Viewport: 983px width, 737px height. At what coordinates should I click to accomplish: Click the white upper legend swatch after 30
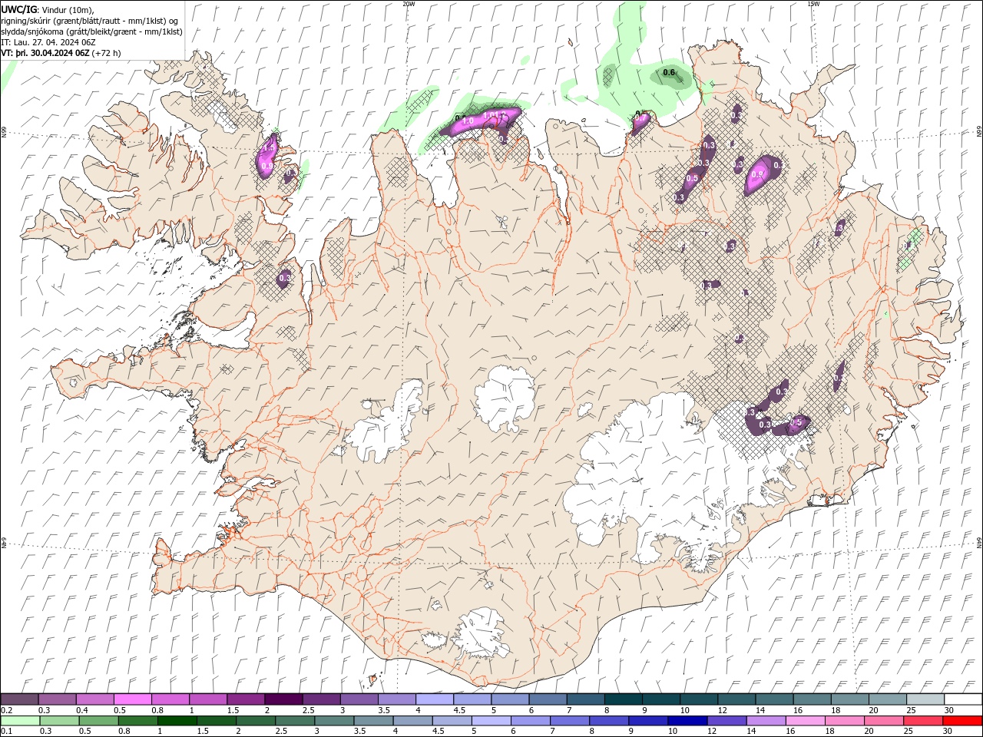962,699
